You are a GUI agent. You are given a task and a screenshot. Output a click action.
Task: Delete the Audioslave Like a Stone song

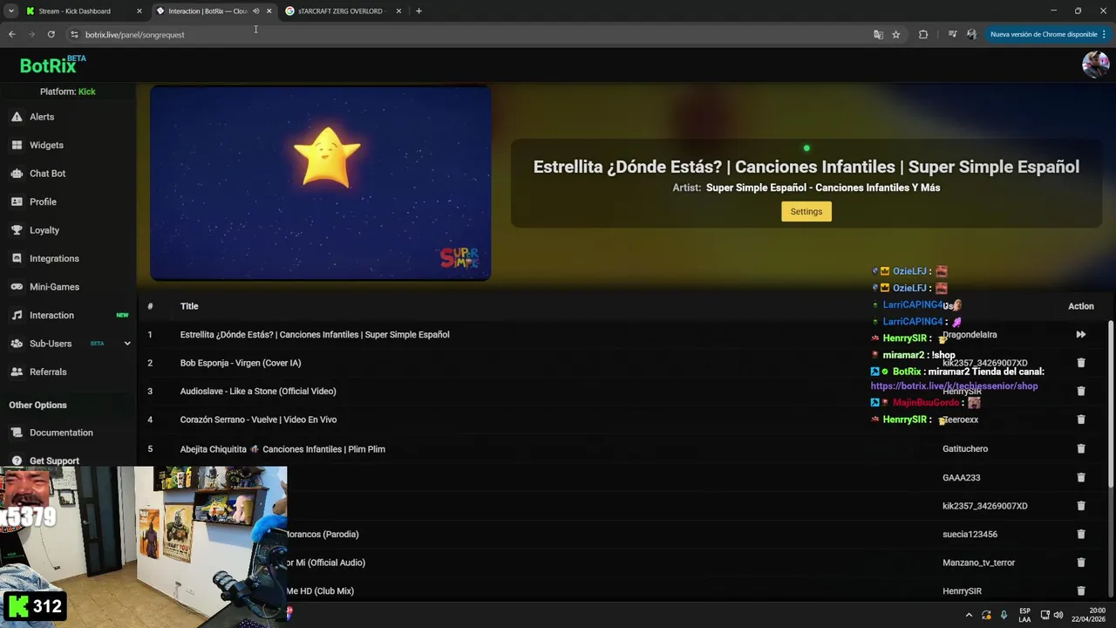pyautogui.click(x=1081, y=391)
